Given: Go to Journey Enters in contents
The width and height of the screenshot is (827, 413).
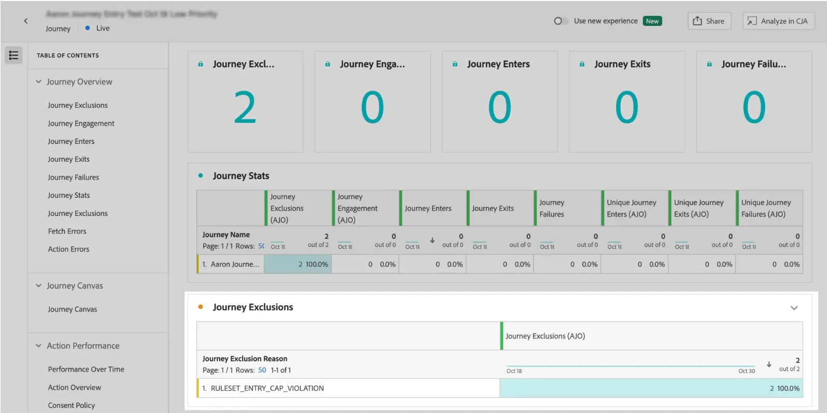Looking at the screenshot, I should click(71, 141).
